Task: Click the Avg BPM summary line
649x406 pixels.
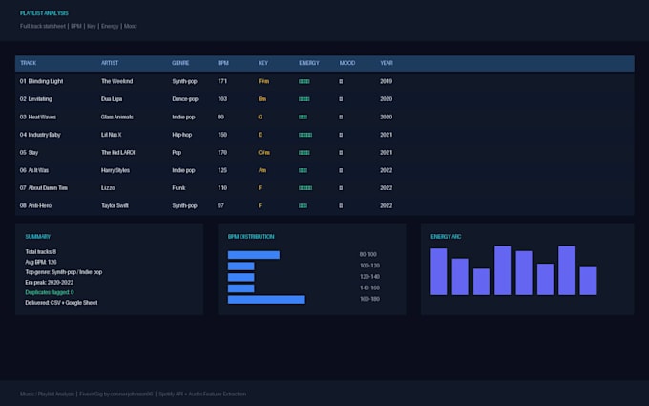Action: pos(41,262)
